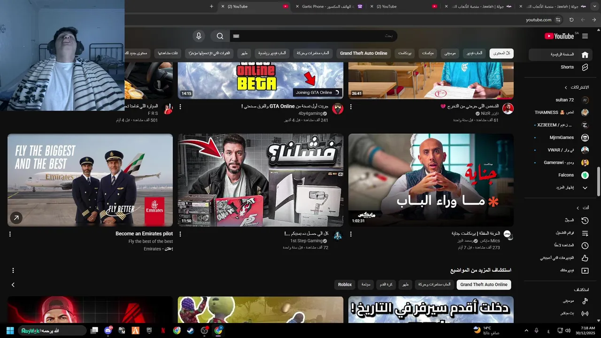Open options menu for 1st Step Gaming video
This screenshot has width=601, height=338.
180,234
